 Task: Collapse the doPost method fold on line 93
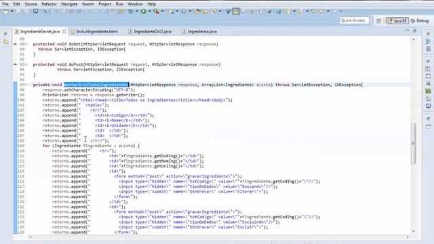[x=26, y=64]
